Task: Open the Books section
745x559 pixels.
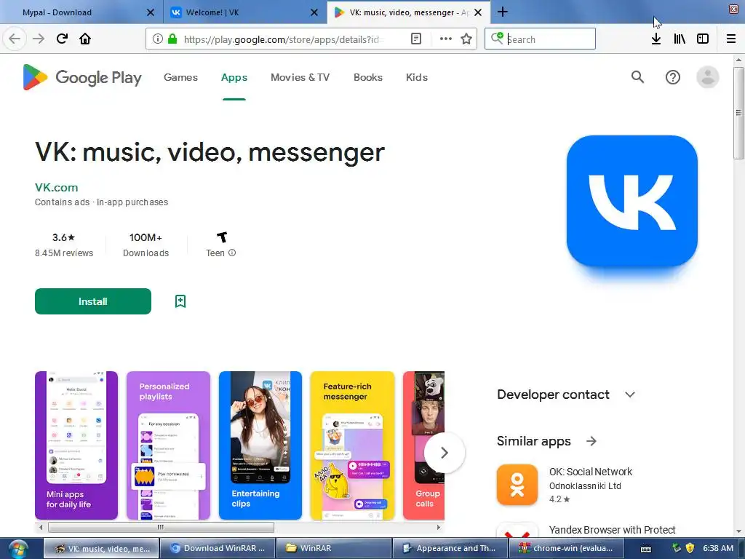Action: 367,77
